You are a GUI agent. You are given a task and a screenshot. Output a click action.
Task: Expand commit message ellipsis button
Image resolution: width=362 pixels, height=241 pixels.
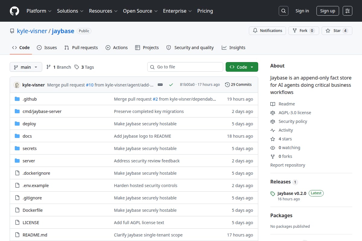click(x=160, y=85)
